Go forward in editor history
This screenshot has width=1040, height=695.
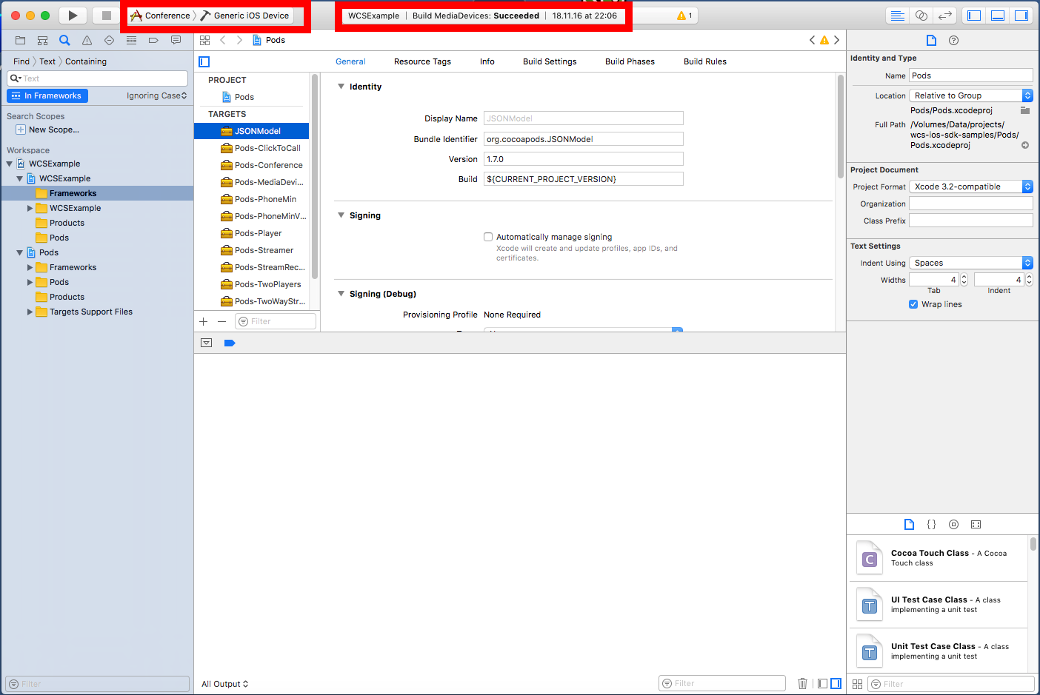[239, 40]
